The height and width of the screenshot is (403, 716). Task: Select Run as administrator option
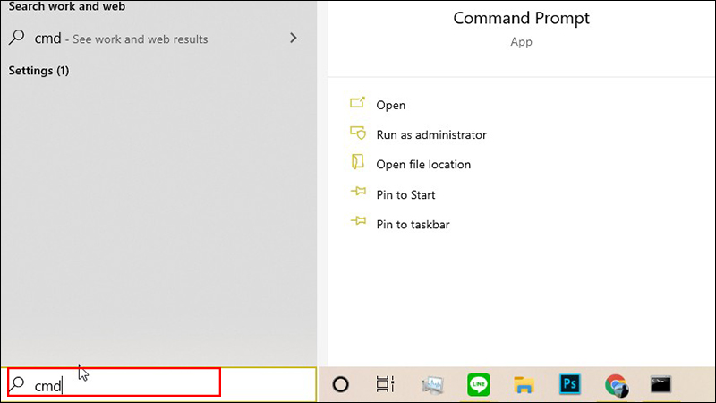pos(431,134)
